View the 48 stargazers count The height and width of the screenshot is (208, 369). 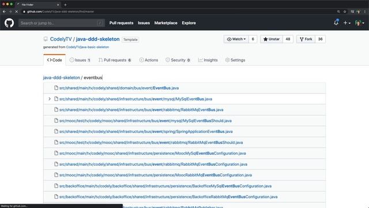pos(288,39)
